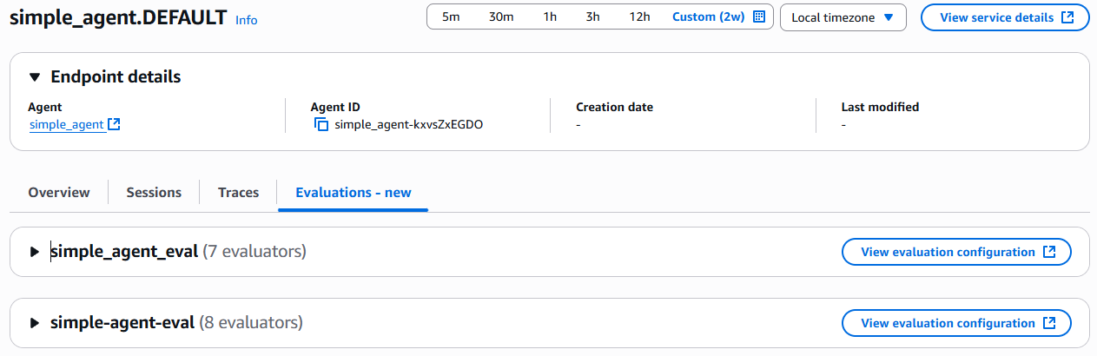The width and height of the screenshot is (1097, 356).
Task: Collapse the Endpoint details section
Action: click(x=35, y=77)
